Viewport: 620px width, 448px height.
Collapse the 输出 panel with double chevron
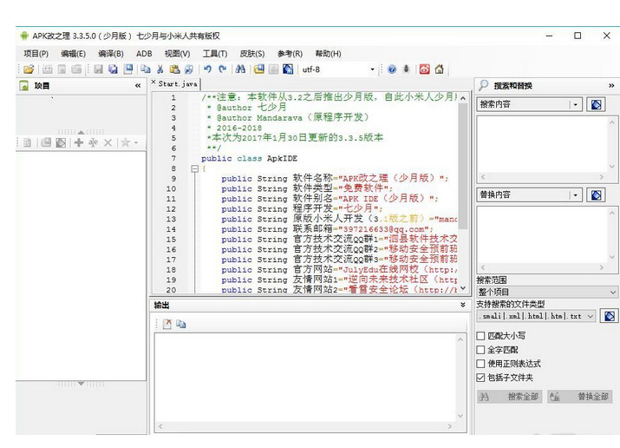point(463,305)
